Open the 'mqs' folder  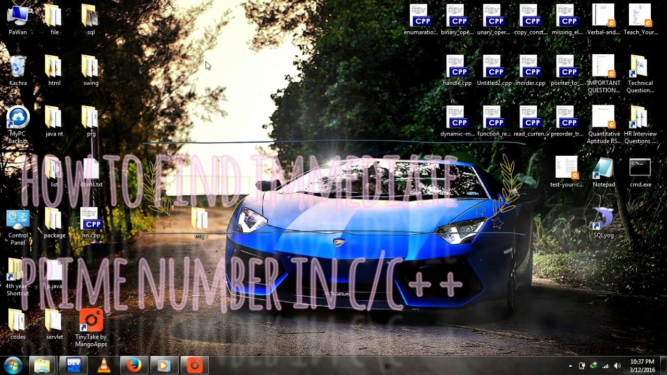point(201,223)
